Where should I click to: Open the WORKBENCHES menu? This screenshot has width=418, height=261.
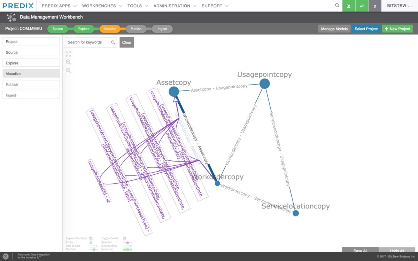click(x=99, y=6)
